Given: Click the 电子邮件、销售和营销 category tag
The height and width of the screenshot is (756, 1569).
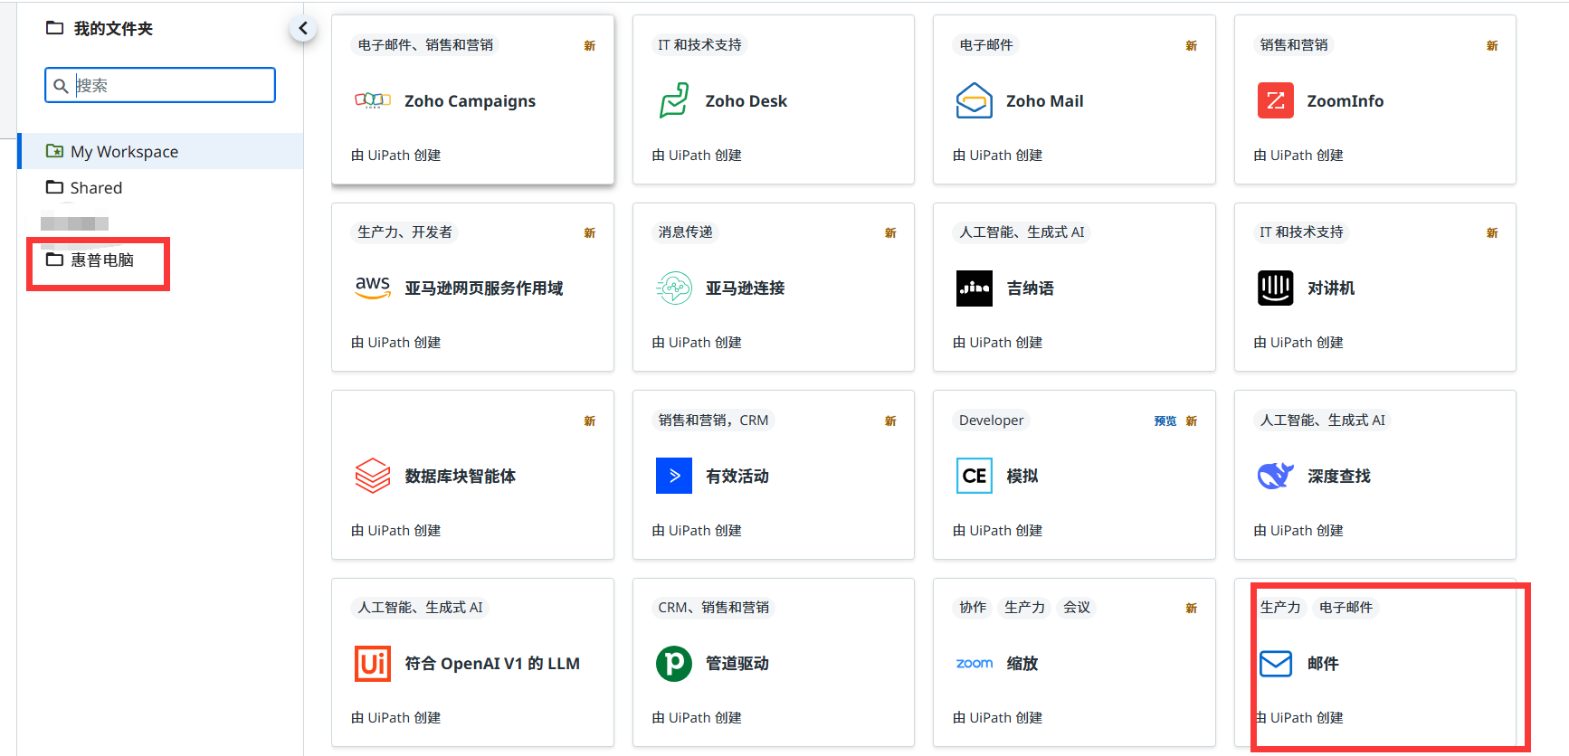Looking at the screenshot, I should (x=425, y=44).
